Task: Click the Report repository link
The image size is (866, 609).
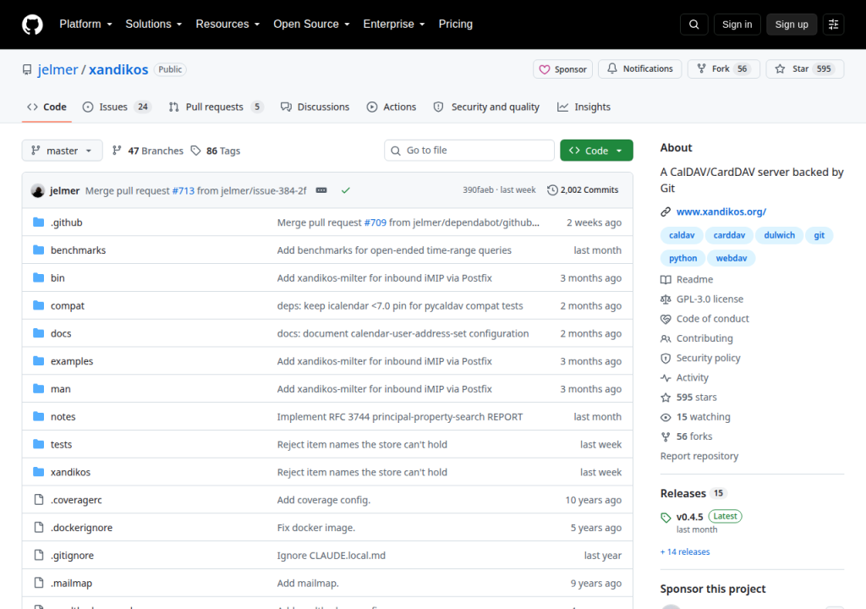Action: [x=699, y=457]
